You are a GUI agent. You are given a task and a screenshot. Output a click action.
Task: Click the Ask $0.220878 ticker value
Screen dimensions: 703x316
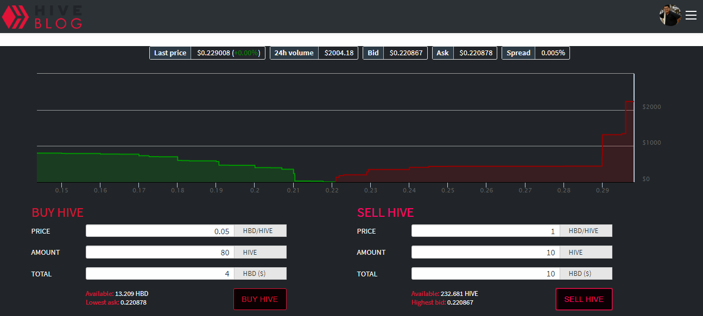476,53
